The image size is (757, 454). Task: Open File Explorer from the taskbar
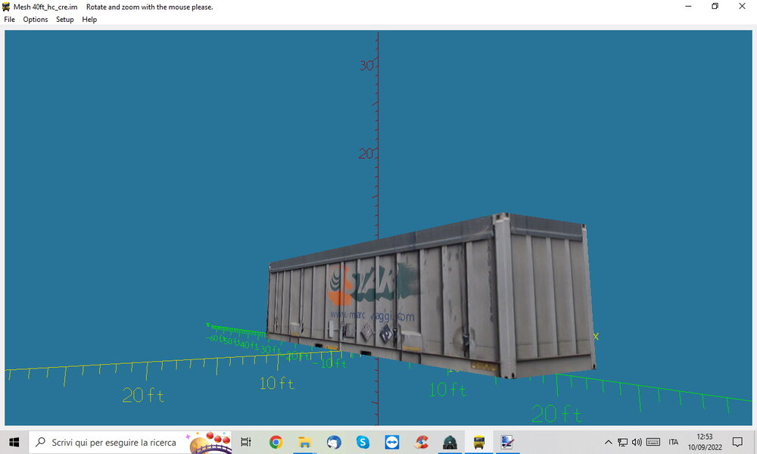pyautogui.click(x=304, y=442)
